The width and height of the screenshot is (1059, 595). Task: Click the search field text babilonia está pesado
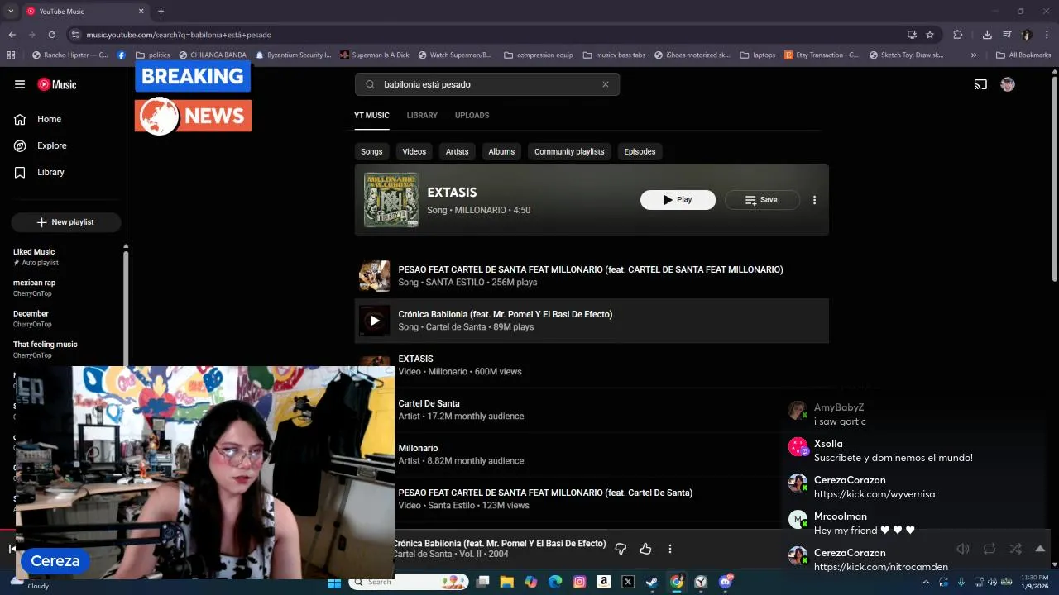(427, 84)
